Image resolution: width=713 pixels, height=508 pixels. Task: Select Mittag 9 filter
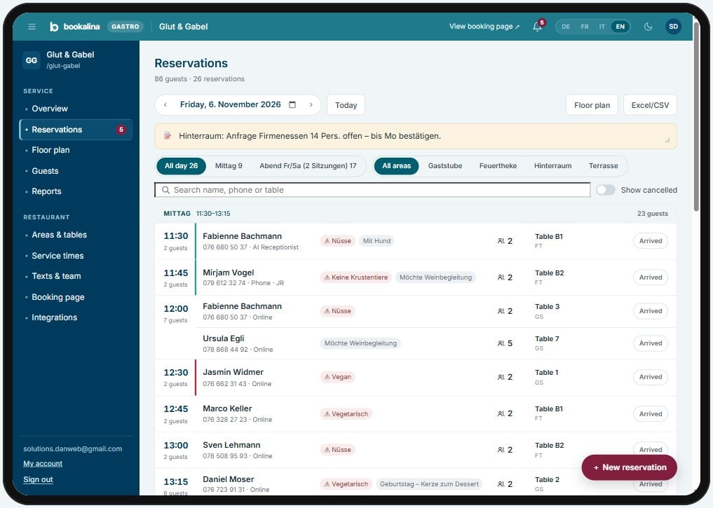229,166
